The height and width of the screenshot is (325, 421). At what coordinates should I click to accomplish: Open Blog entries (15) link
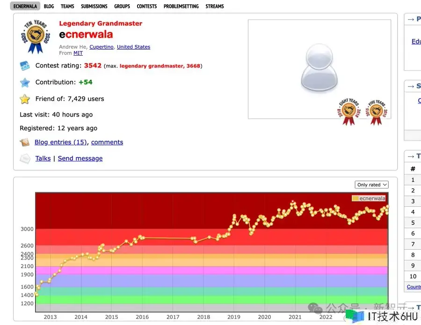click(x=61, y=142)
